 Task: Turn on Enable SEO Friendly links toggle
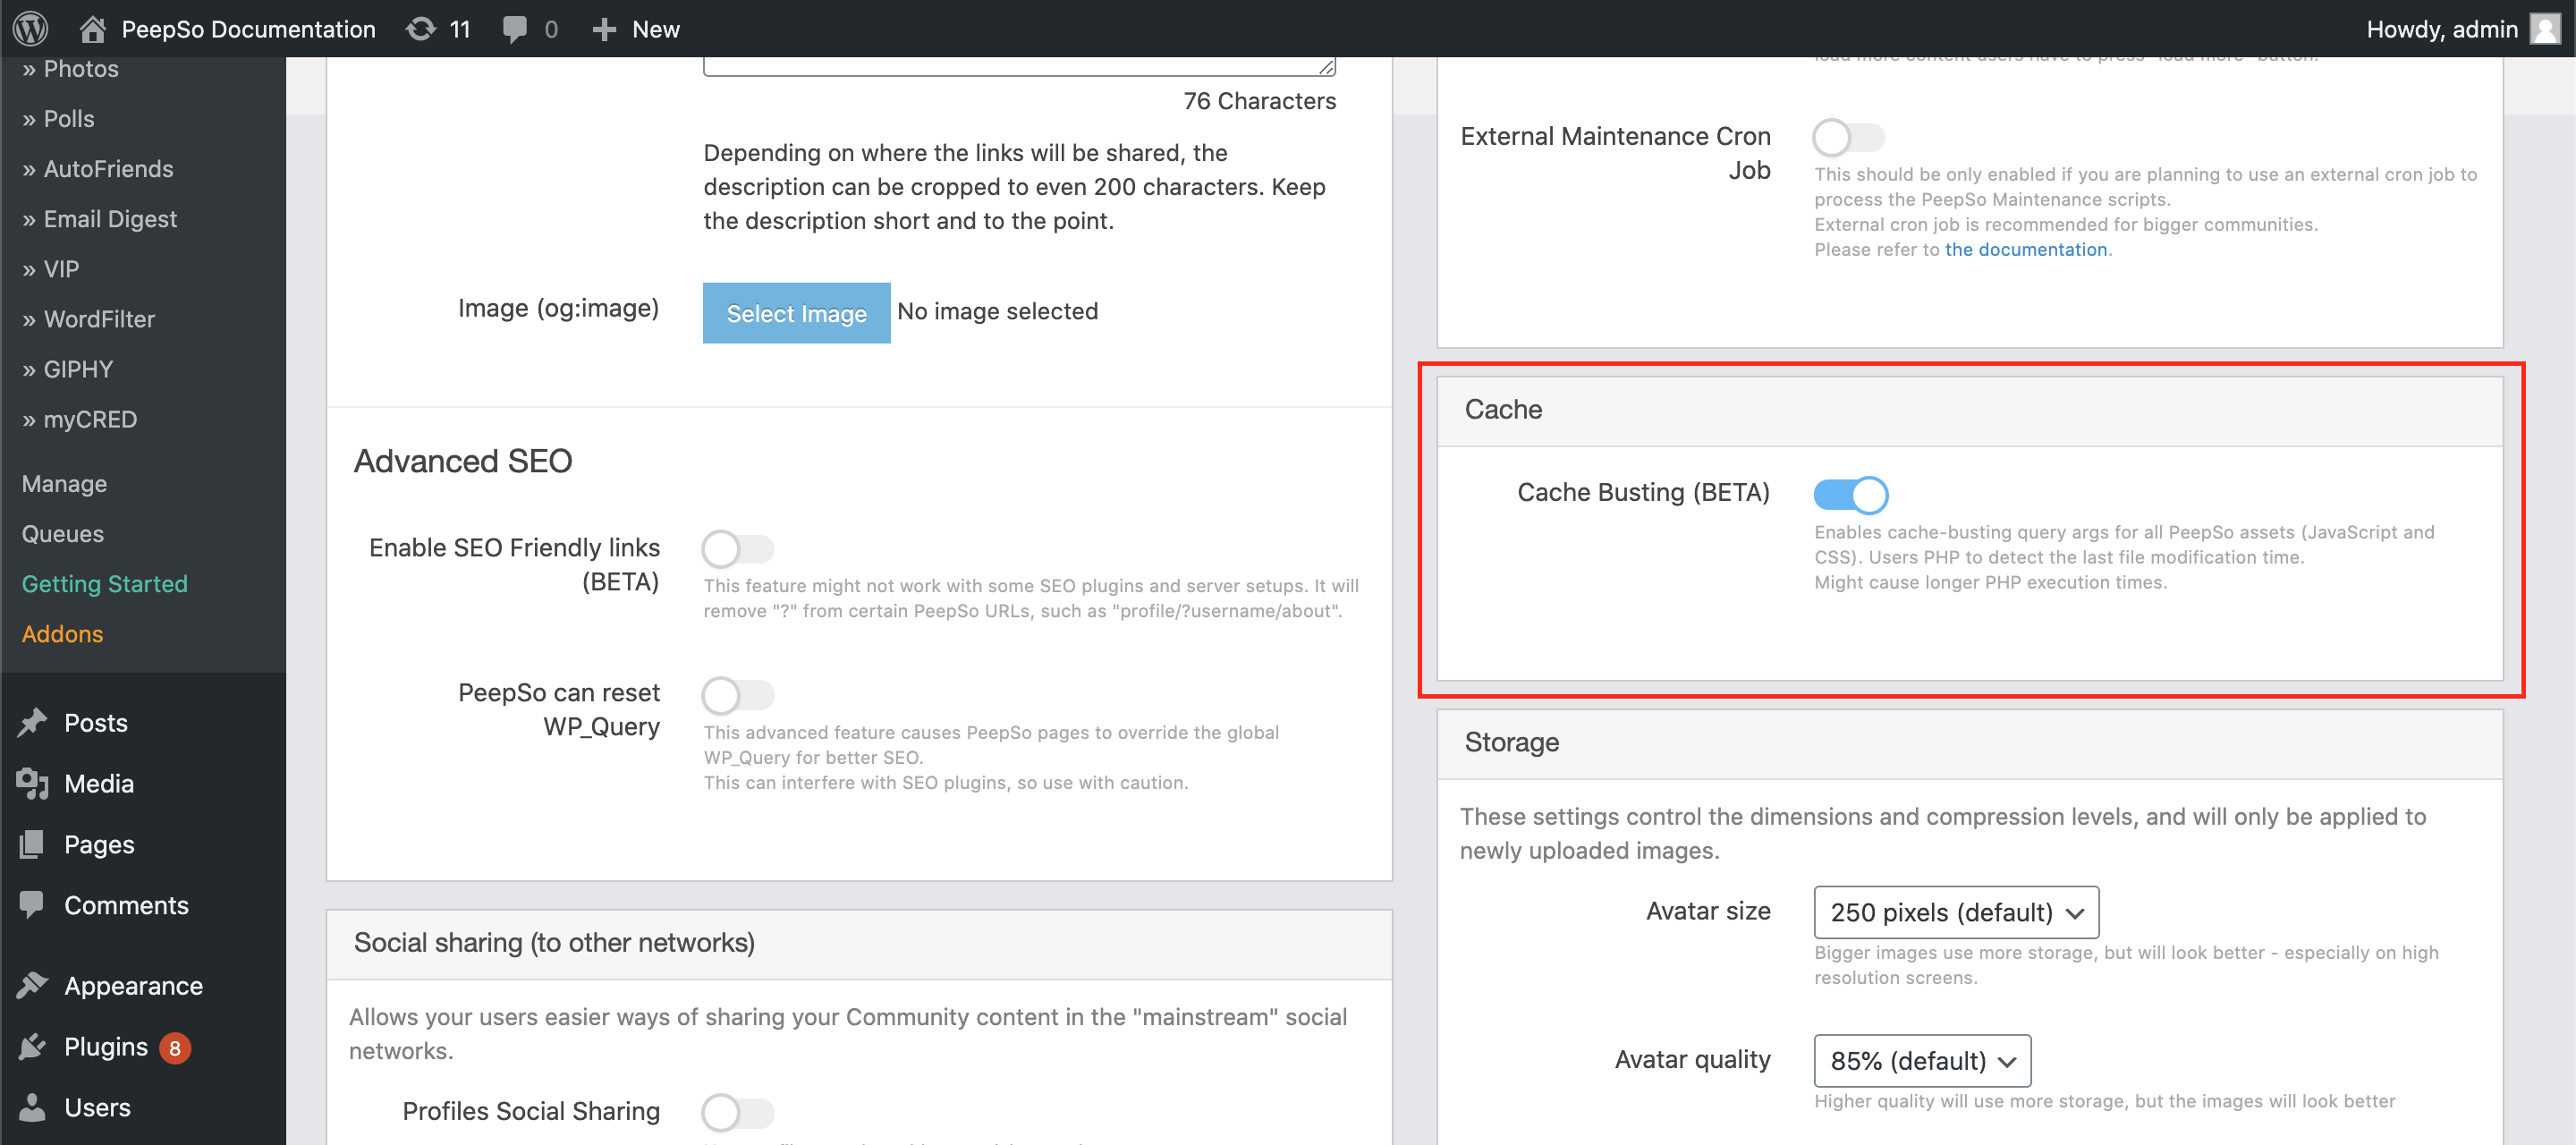[x=738, y=548]
